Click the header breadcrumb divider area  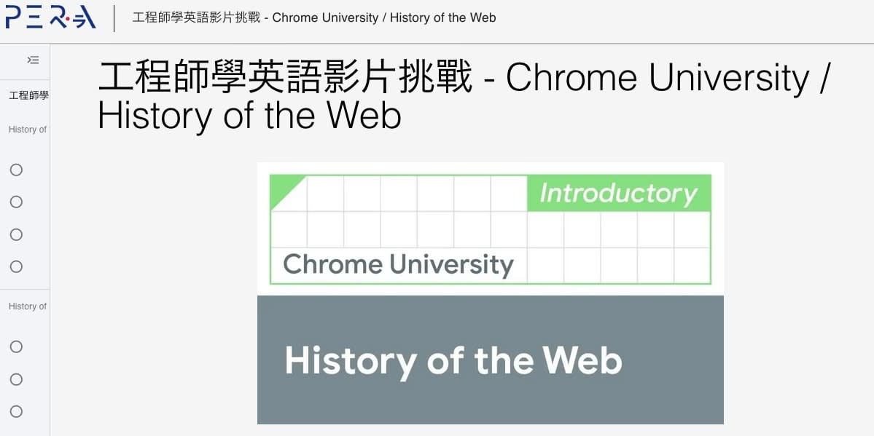114,17
